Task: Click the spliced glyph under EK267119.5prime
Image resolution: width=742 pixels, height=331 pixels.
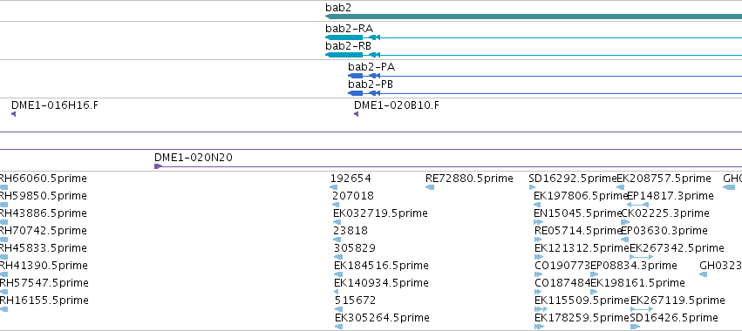Action: [x=642, y=308]
